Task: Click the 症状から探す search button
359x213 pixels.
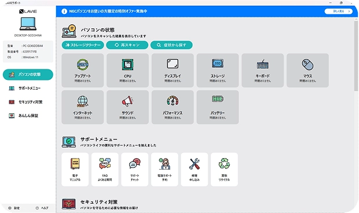Action: pos(171,45)
